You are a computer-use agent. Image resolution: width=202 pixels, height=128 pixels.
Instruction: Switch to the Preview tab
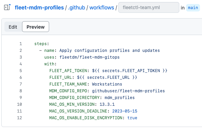[x=36, y=27]
